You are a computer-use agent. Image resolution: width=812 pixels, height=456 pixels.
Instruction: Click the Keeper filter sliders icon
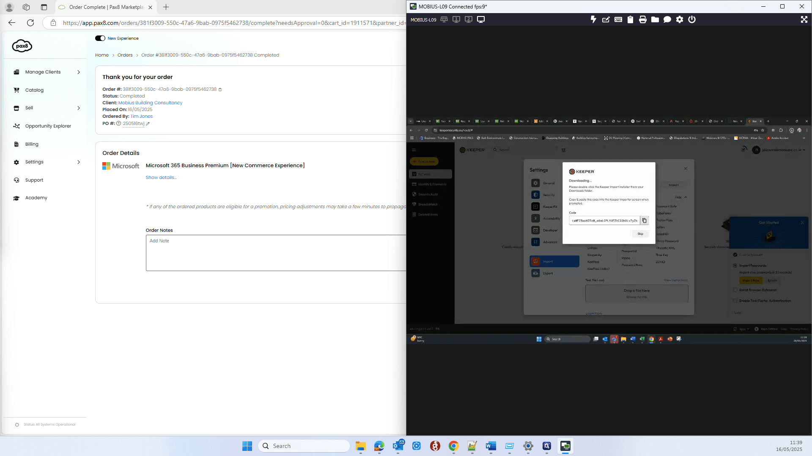(x=563, y=150)
